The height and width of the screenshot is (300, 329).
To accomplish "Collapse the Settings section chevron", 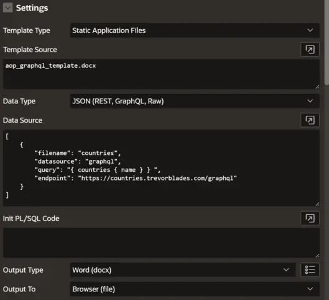I will pos(7,7).
